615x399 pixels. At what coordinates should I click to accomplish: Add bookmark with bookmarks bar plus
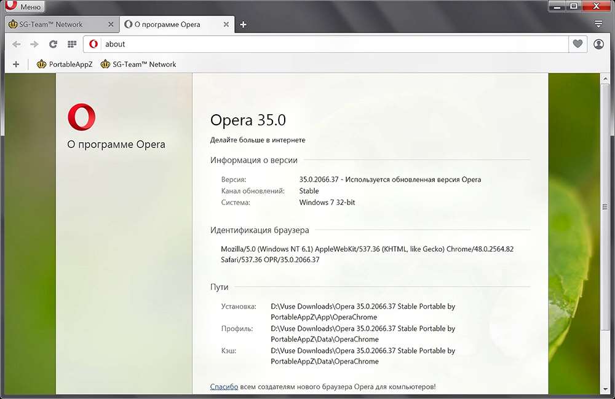16,64
